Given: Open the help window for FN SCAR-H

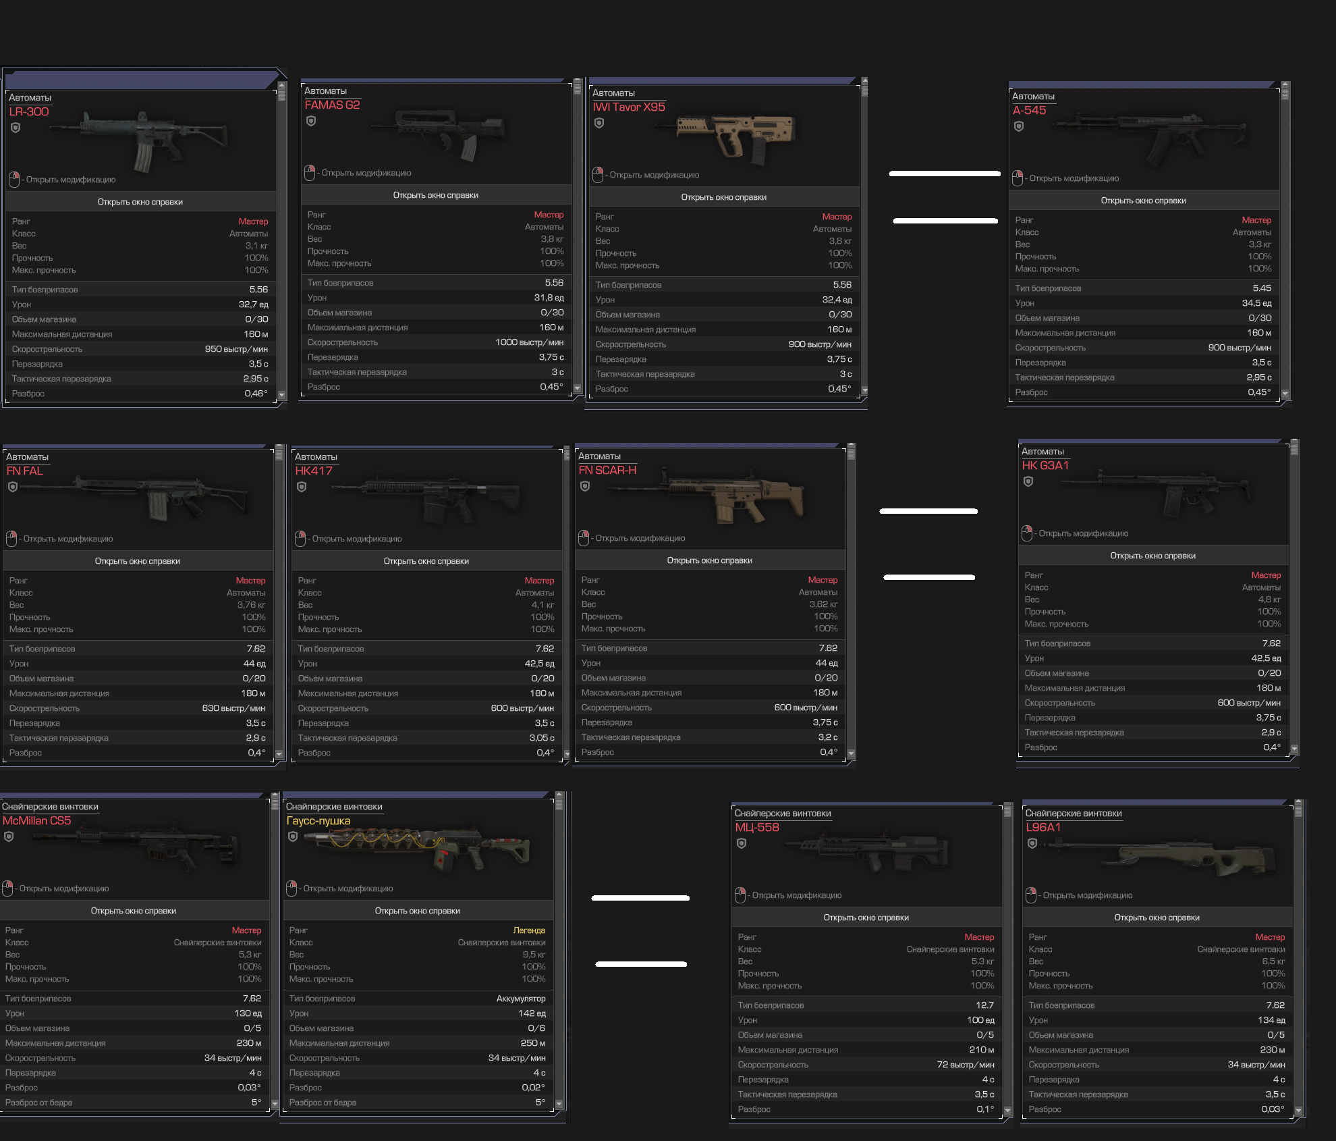Looking at the screenshot, I should [710, 560].
